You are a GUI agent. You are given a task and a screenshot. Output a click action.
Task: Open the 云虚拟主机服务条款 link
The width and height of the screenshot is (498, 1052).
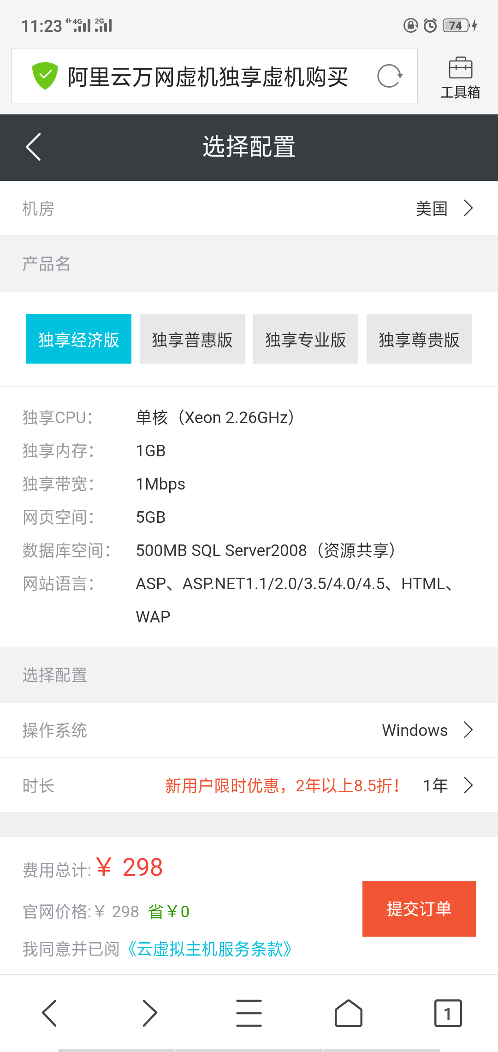(209, 949)
